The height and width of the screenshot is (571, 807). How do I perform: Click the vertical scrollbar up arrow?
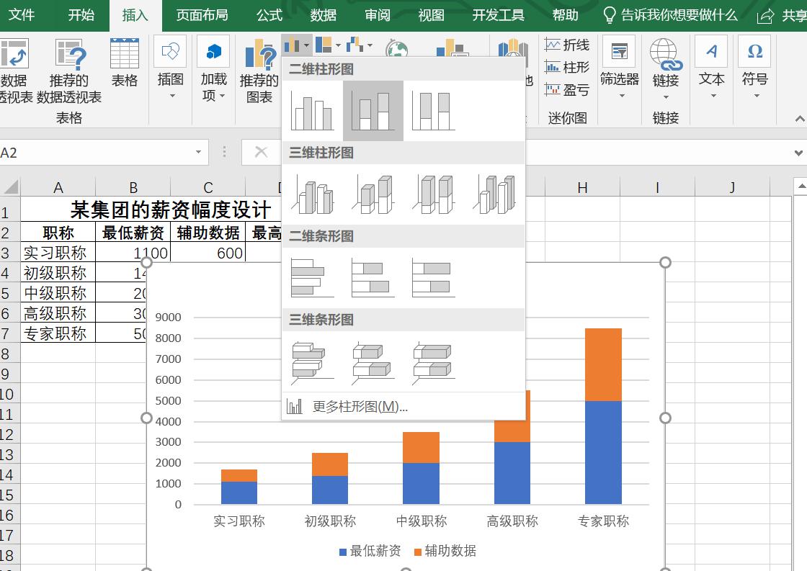coord(801,186)
